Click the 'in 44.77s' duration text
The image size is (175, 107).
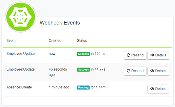coord(98,69)
